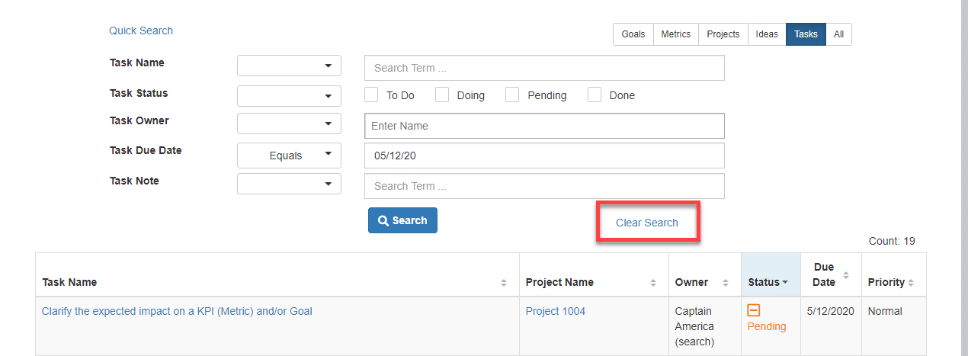
Task: Sort table by Status column arrow
Action: point(785,283)
